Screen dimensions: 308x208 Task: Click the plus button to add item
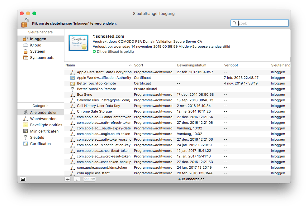(68, 179)
